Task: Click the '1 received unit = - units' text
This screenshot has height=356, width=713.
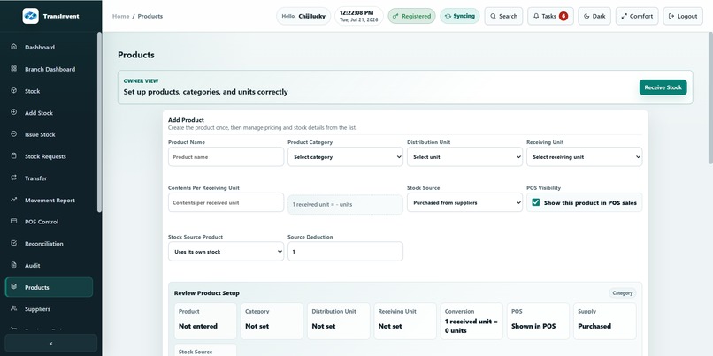Action: pos(322,204)
